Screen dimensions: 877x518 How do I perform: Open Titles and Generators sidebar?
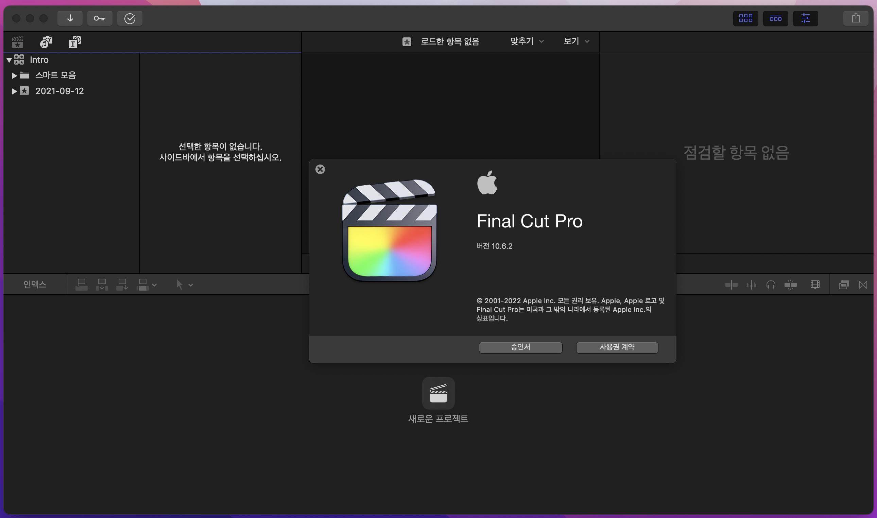coord(74,42)
